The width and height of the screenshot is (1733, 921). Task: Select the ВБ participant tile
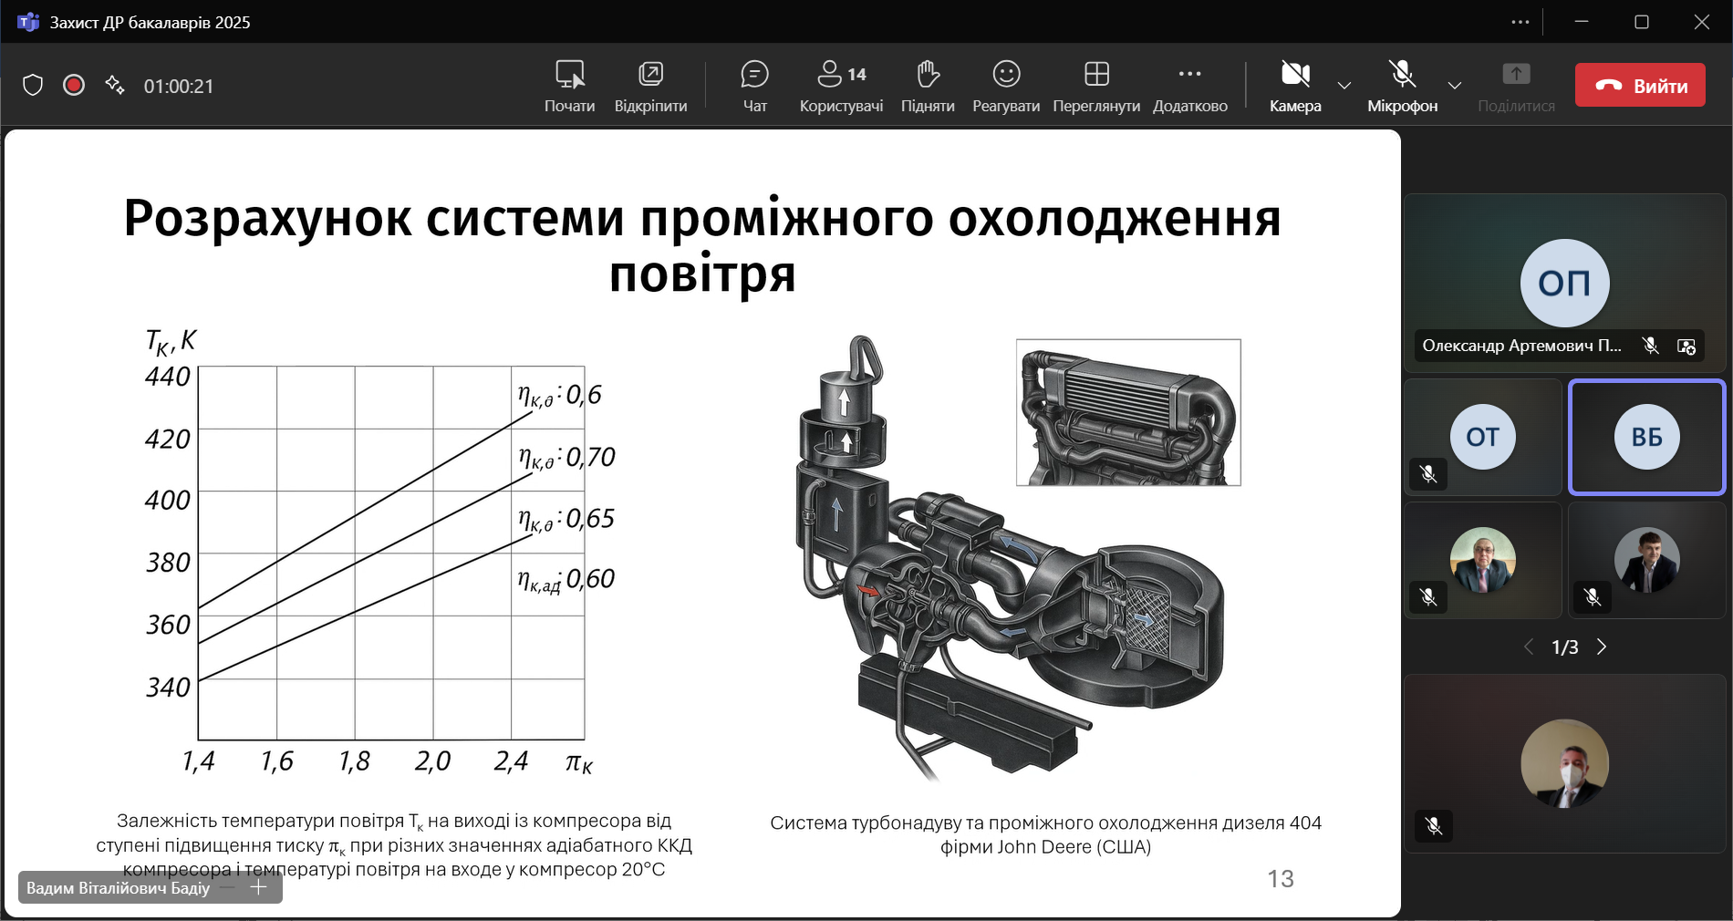[x=1646, y=438]
